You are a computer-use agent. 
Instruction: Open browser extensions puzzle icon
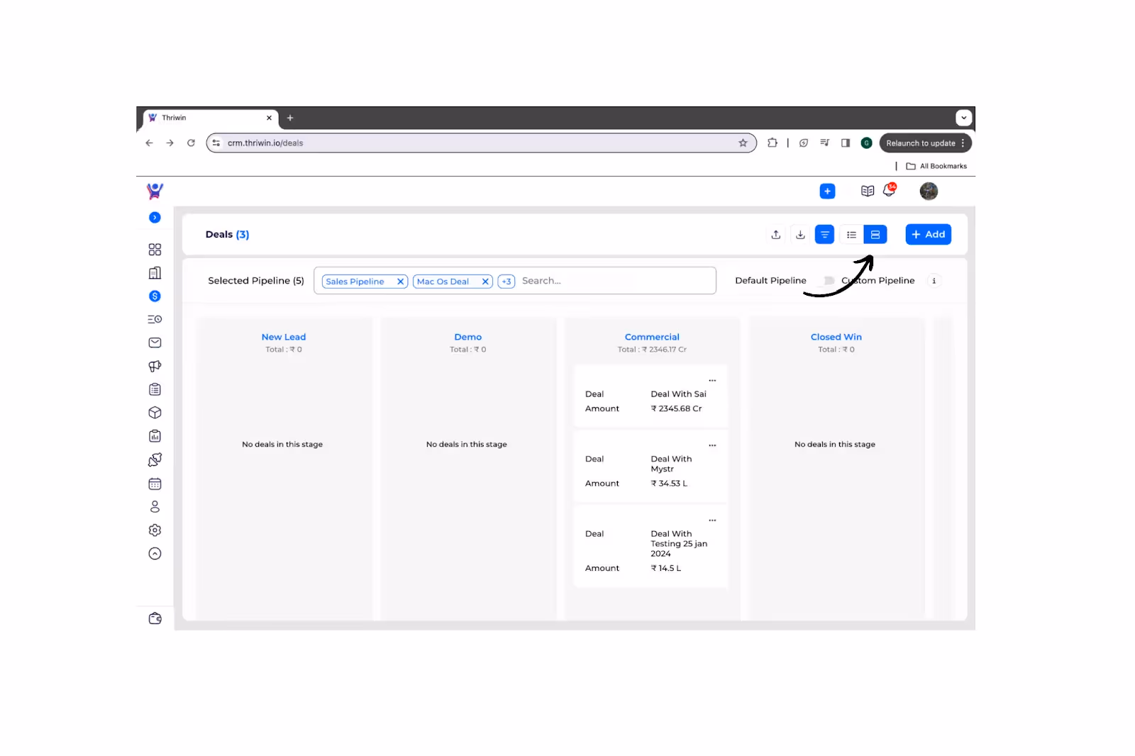[773, 143]
